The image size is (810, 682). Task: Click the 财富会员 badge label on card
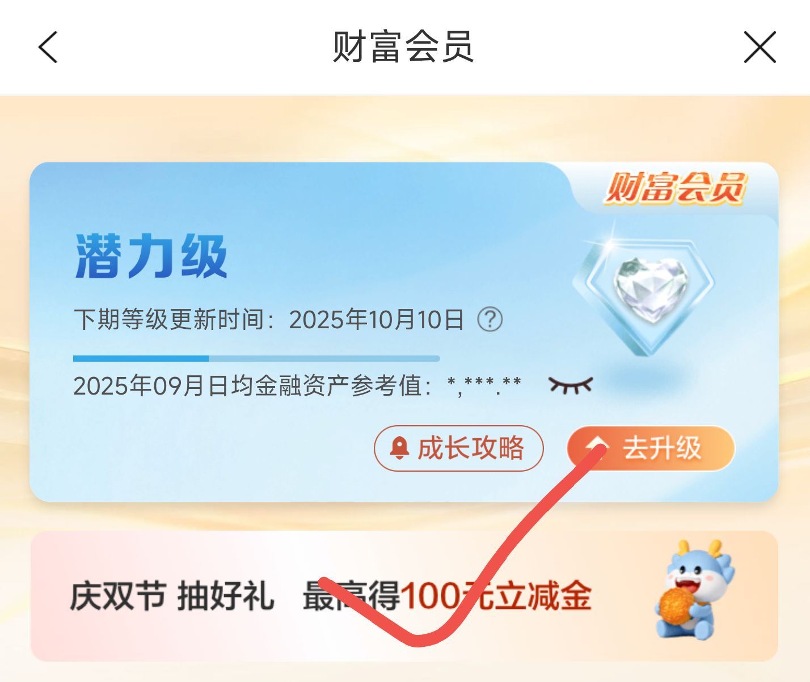tap(674, 188)
